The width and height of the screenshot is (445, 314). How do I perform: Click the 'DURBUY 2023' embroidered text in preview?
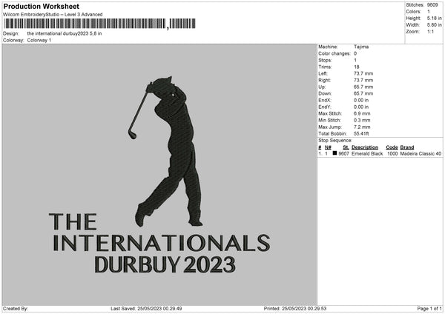coord(165,264)
